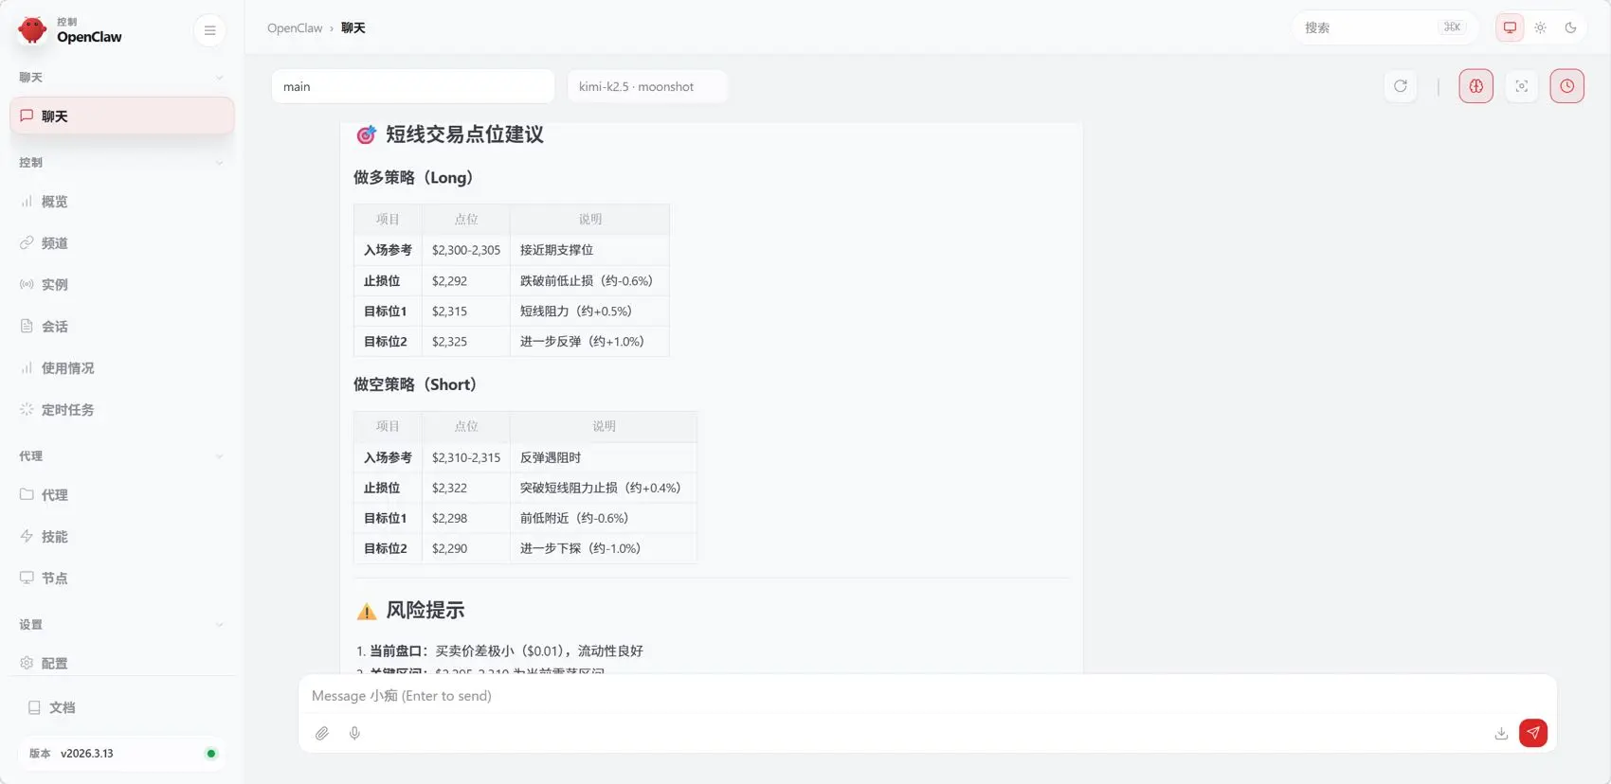
Task: Open 技能 skills in the sidebar
Action: point(122,537)
